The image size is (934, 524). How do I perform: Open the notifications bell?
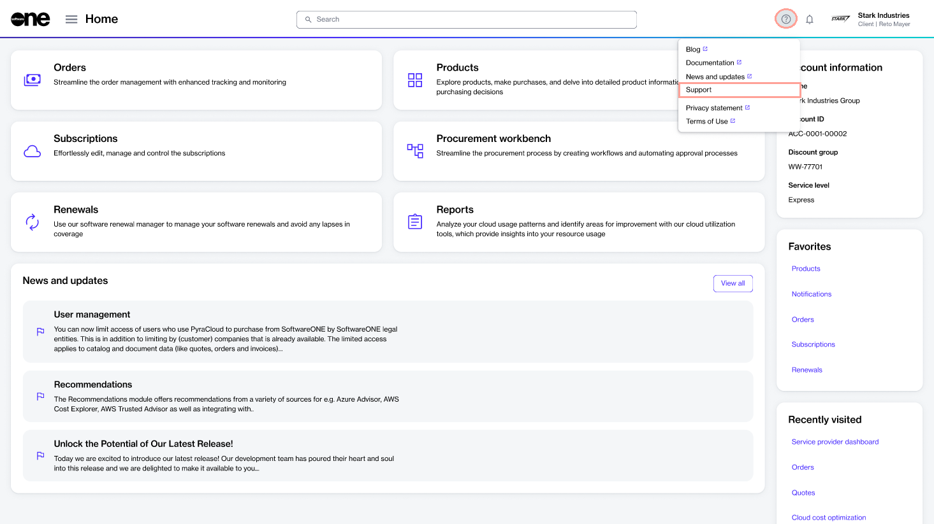click(810, 19)
